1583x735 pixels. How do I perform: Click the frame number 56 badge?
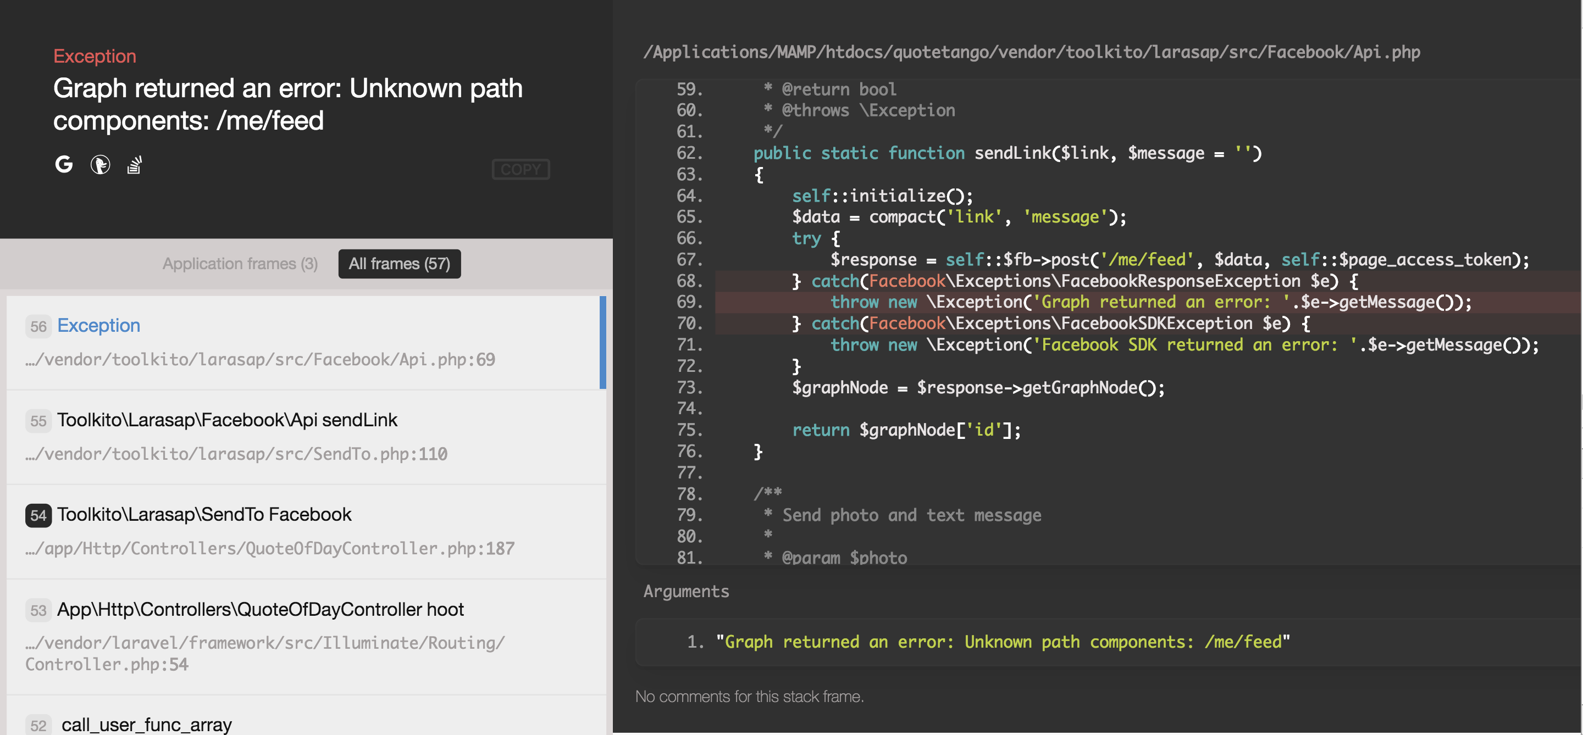pyautogui.click(x=38, y=326)
